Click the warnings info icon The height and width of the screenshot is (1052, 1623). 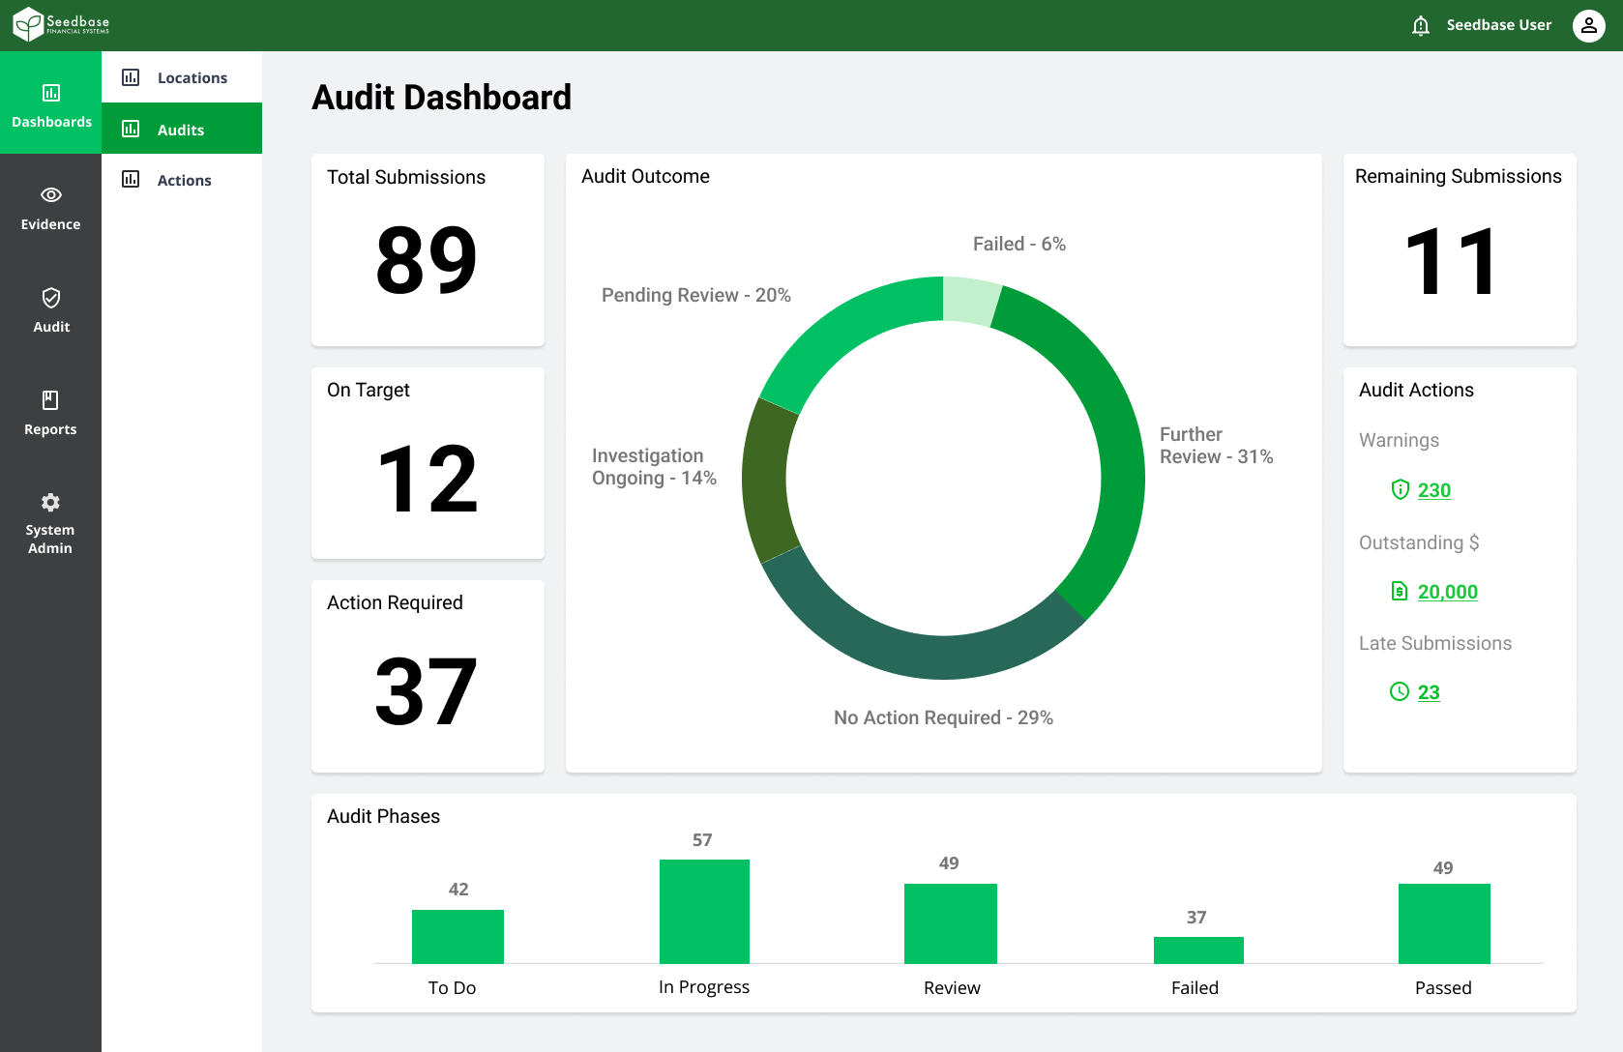click(1400, 490)
